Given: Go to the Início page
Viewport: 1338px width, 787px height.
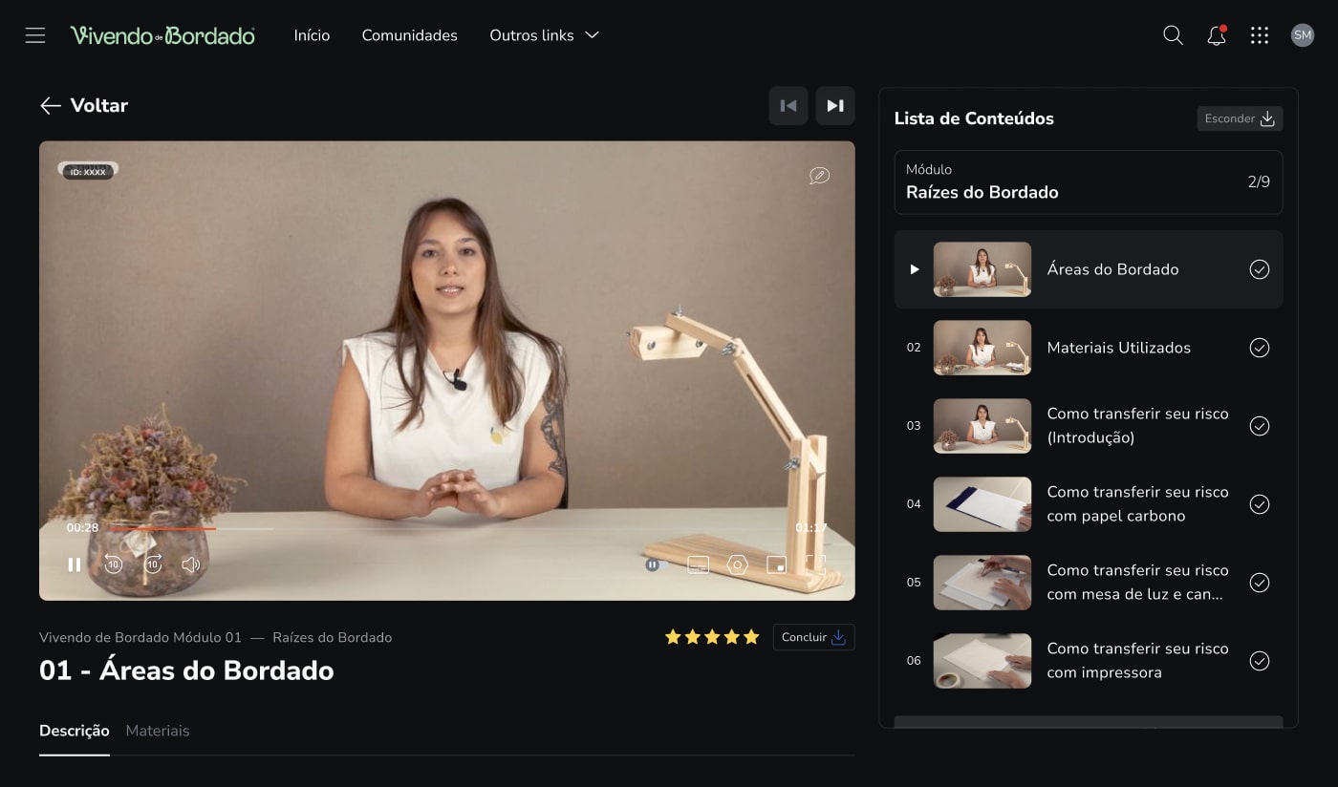Looking at the screenshot, I should 312,35.
